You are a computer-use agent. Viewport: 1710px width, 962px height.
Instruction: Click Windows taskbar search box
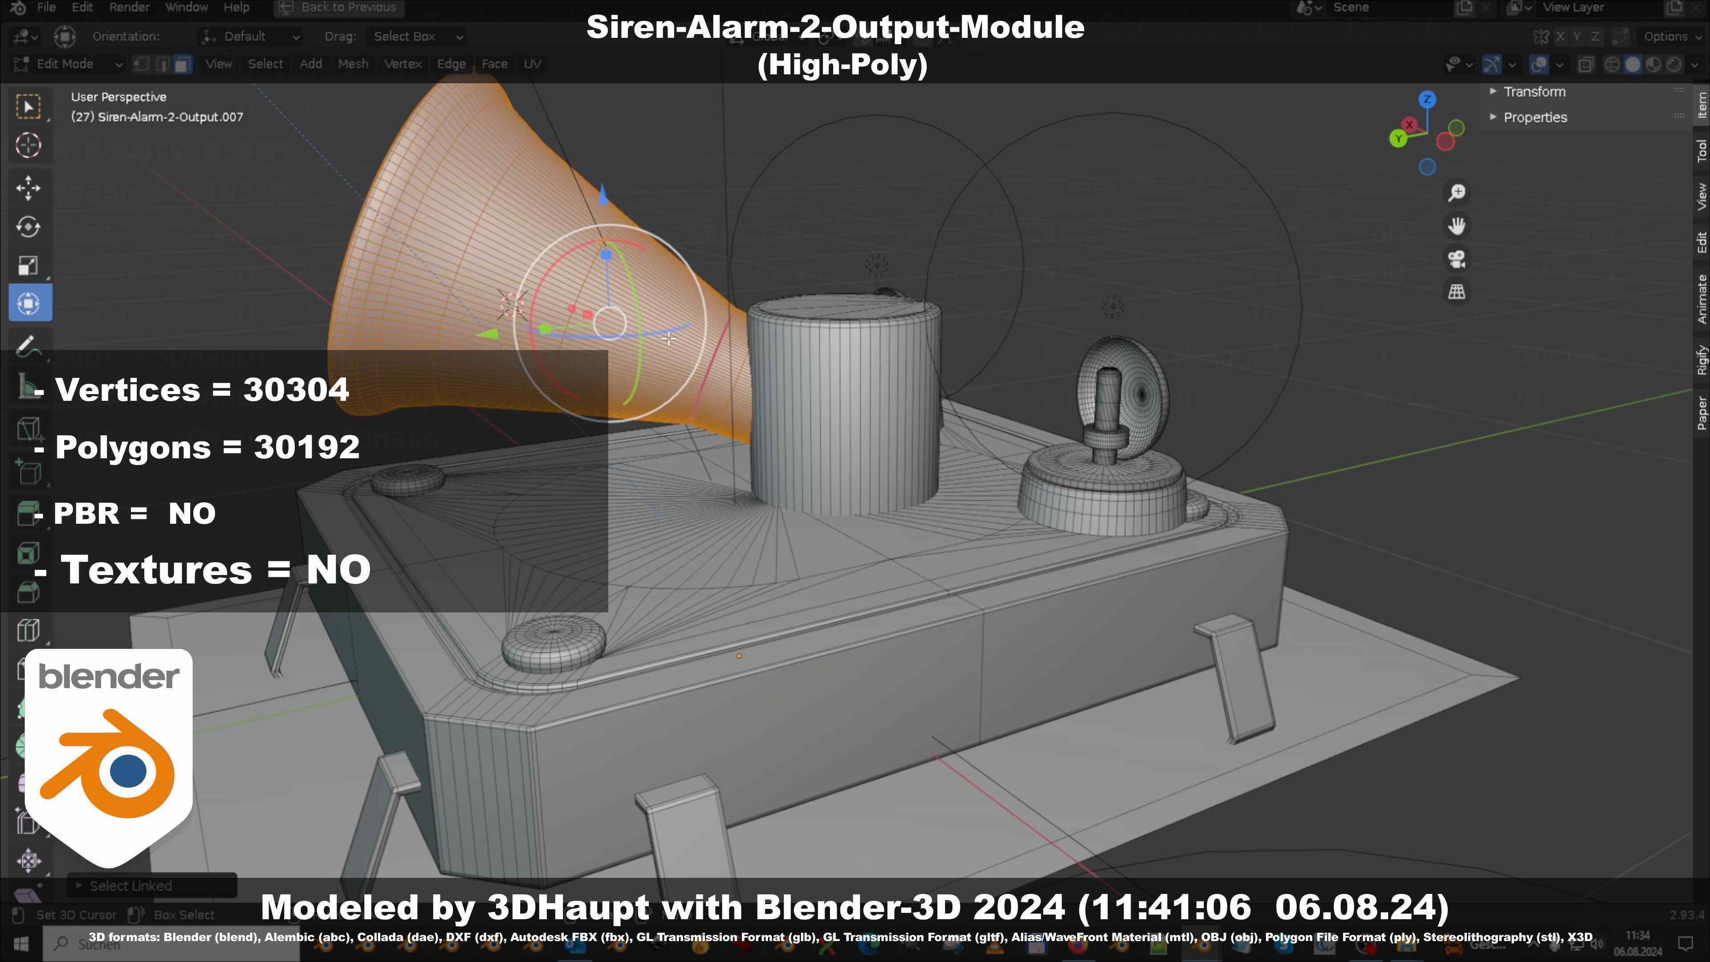tap(171, 943)
